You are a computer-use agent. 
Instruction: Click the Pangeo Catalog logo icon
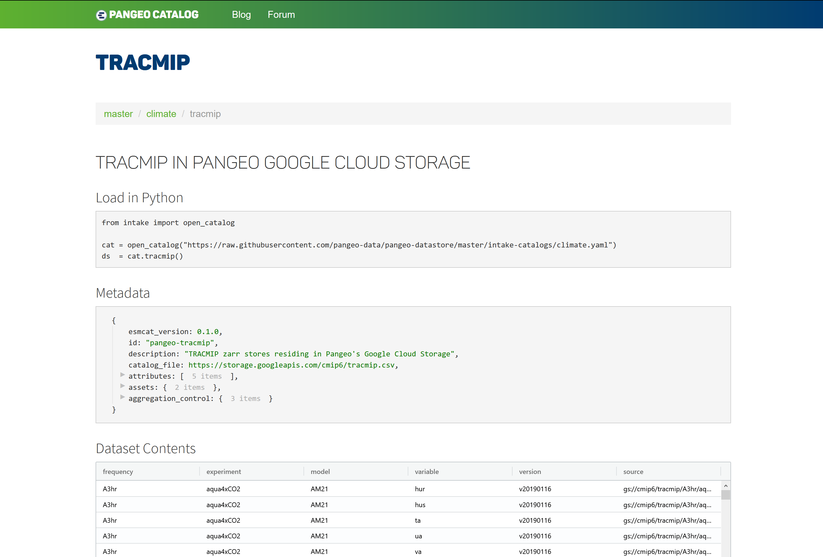pyautogui.click(x=101, y=15)
